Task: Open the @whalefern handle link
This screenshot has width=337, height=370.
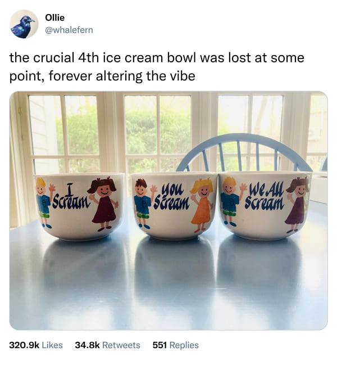Action: click(69, 30)
